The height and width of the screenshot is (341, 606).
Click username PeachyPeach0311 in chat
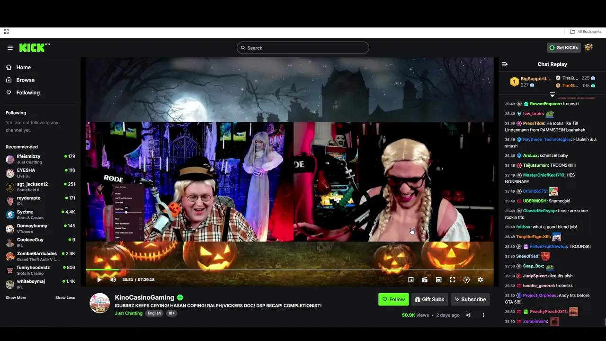[548, 312]
